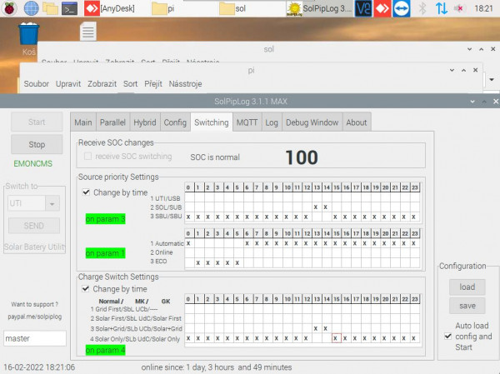500x374 pixels.
Task: Click the master text input field
Action: pyautogui.click(x=35, y=338)
